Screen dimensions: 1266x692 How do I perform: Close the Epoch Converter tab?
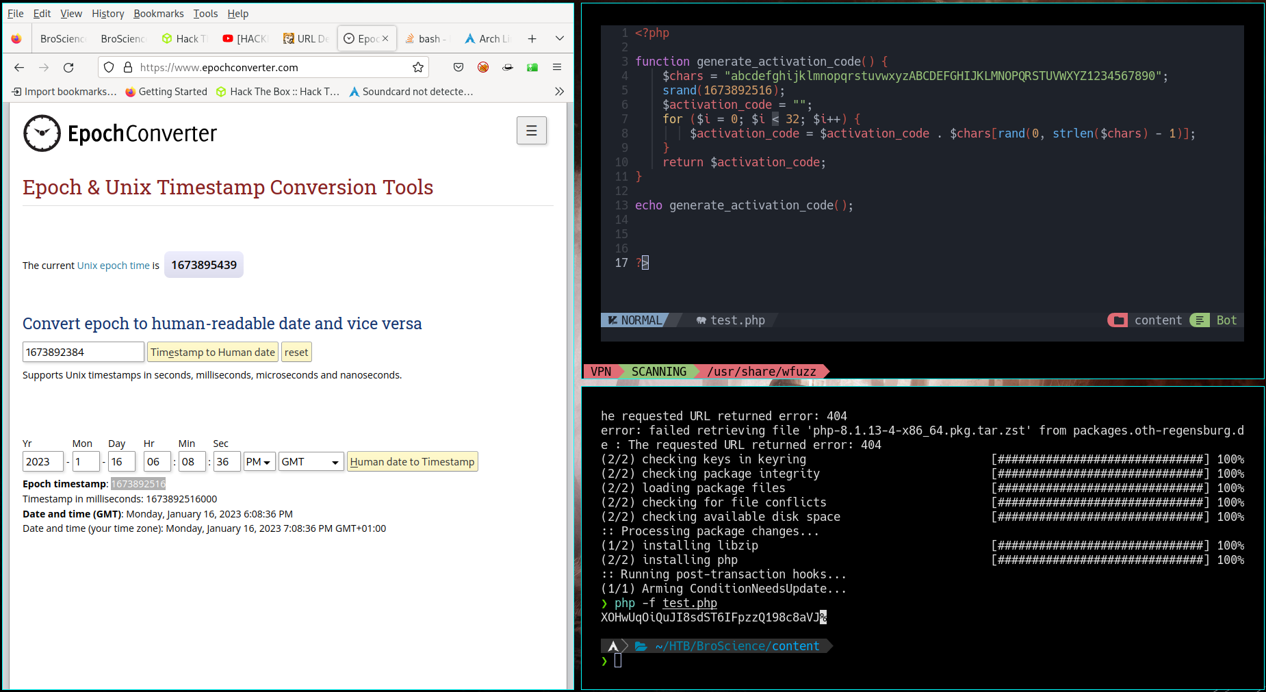click(385, 38)
